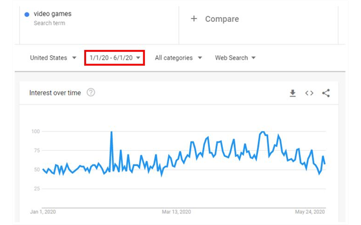Image resolution: width=361 pixels, height=225 pixels.
Task: Expand the All categories dropdown
Action: click(178, 58)
